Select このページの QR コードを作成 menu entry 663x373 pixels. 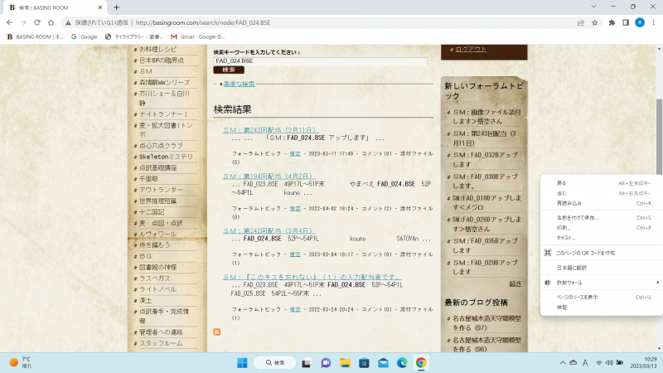coord(585,252)
